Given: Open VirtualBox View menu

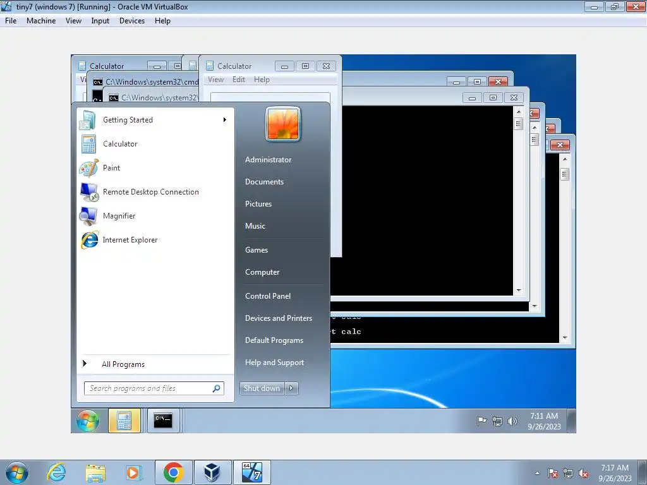Looking at the screenshot, I should [73, 21].
